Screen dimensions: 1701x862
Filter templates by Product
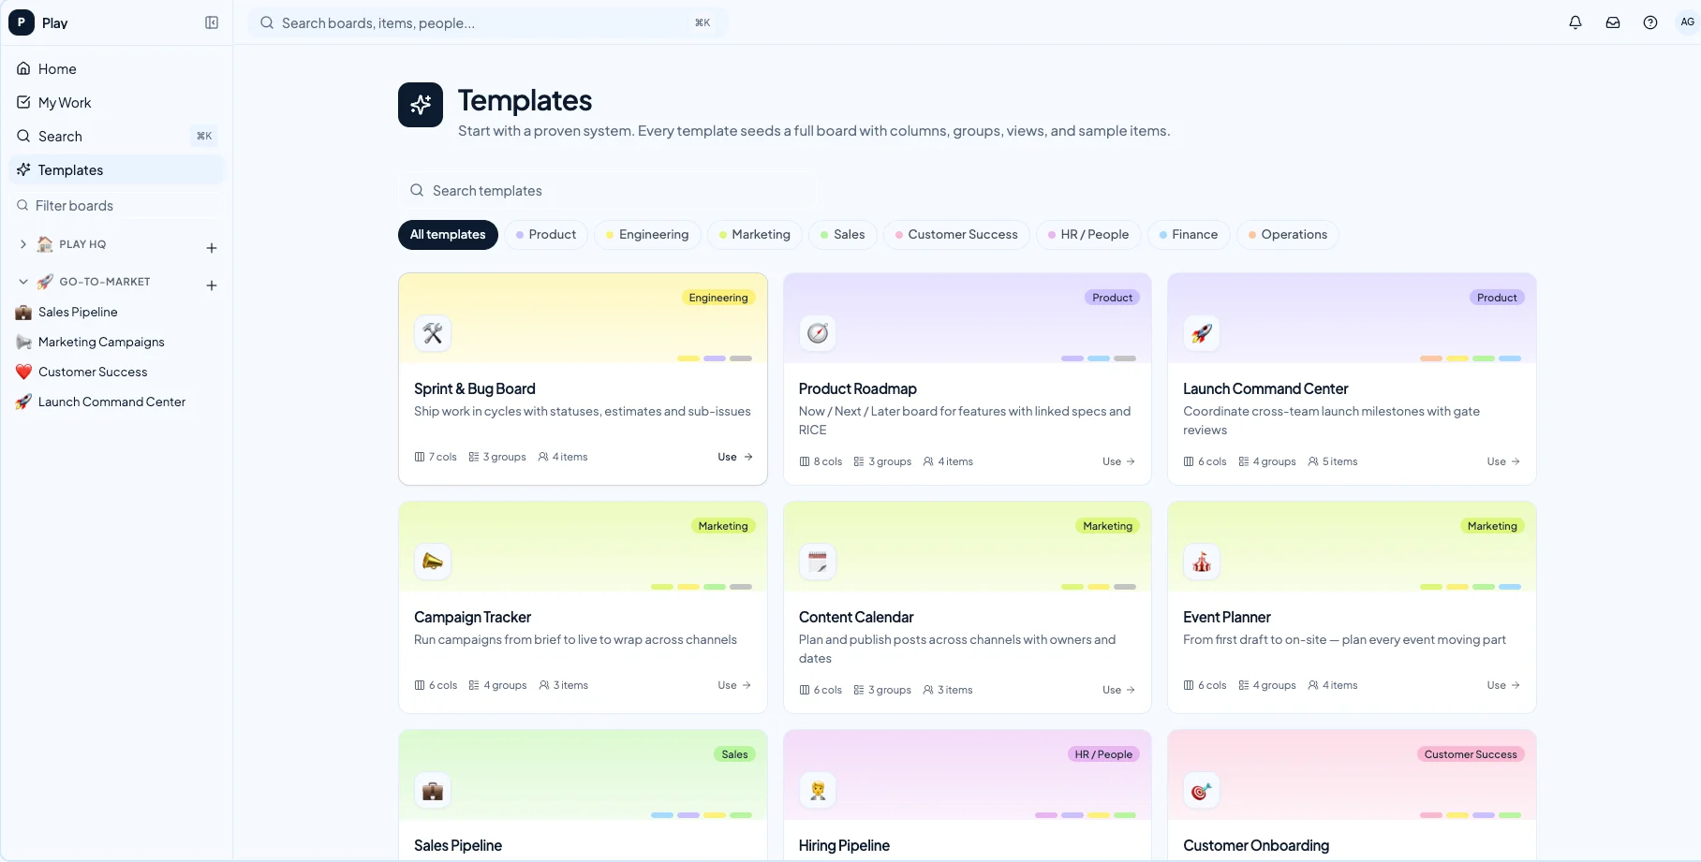[x=546, y=234]
